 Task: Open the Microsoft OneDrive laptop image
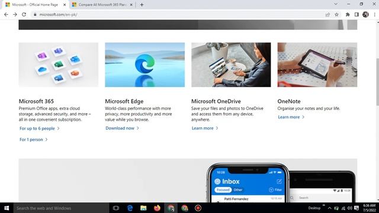(x=231, y=64)
